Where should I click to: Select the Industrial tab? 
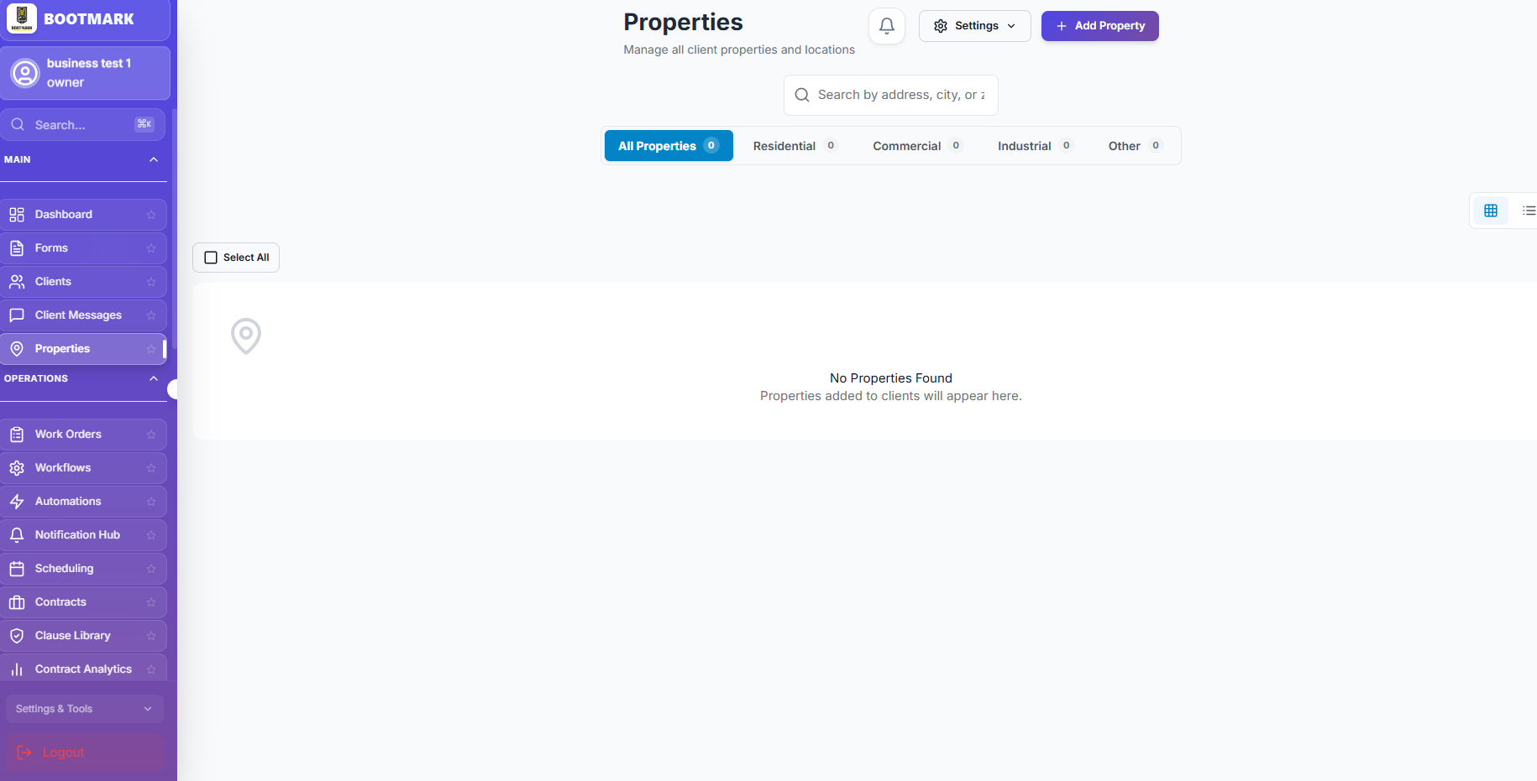(x=1035, y=146)
